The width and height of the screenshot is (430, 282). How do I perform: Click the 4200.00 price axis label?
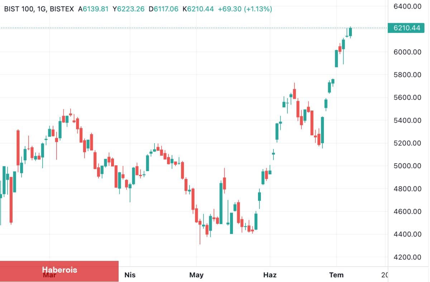[x=407, y=257]
